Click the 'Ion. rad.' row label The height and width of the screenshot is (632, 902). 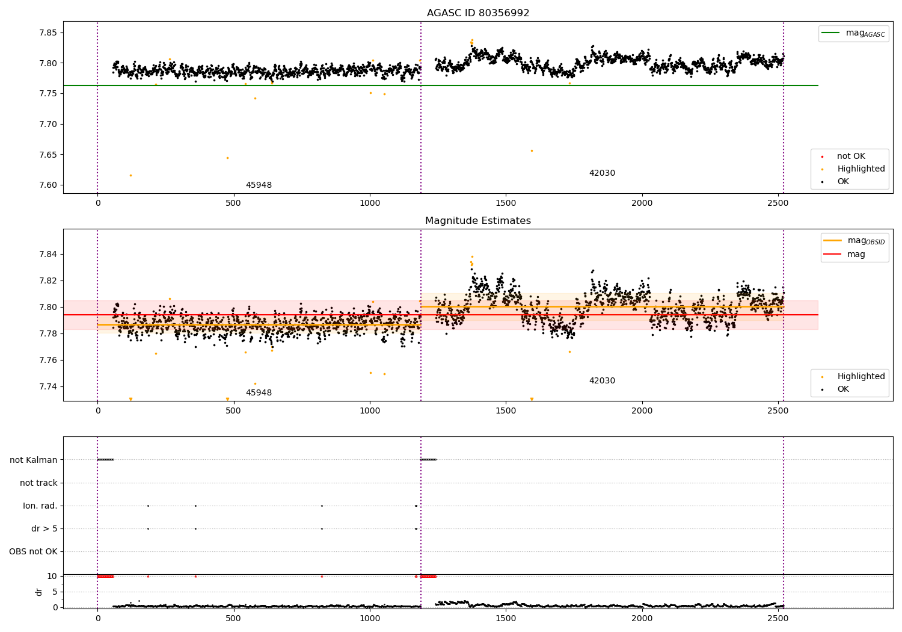(40, 506)
